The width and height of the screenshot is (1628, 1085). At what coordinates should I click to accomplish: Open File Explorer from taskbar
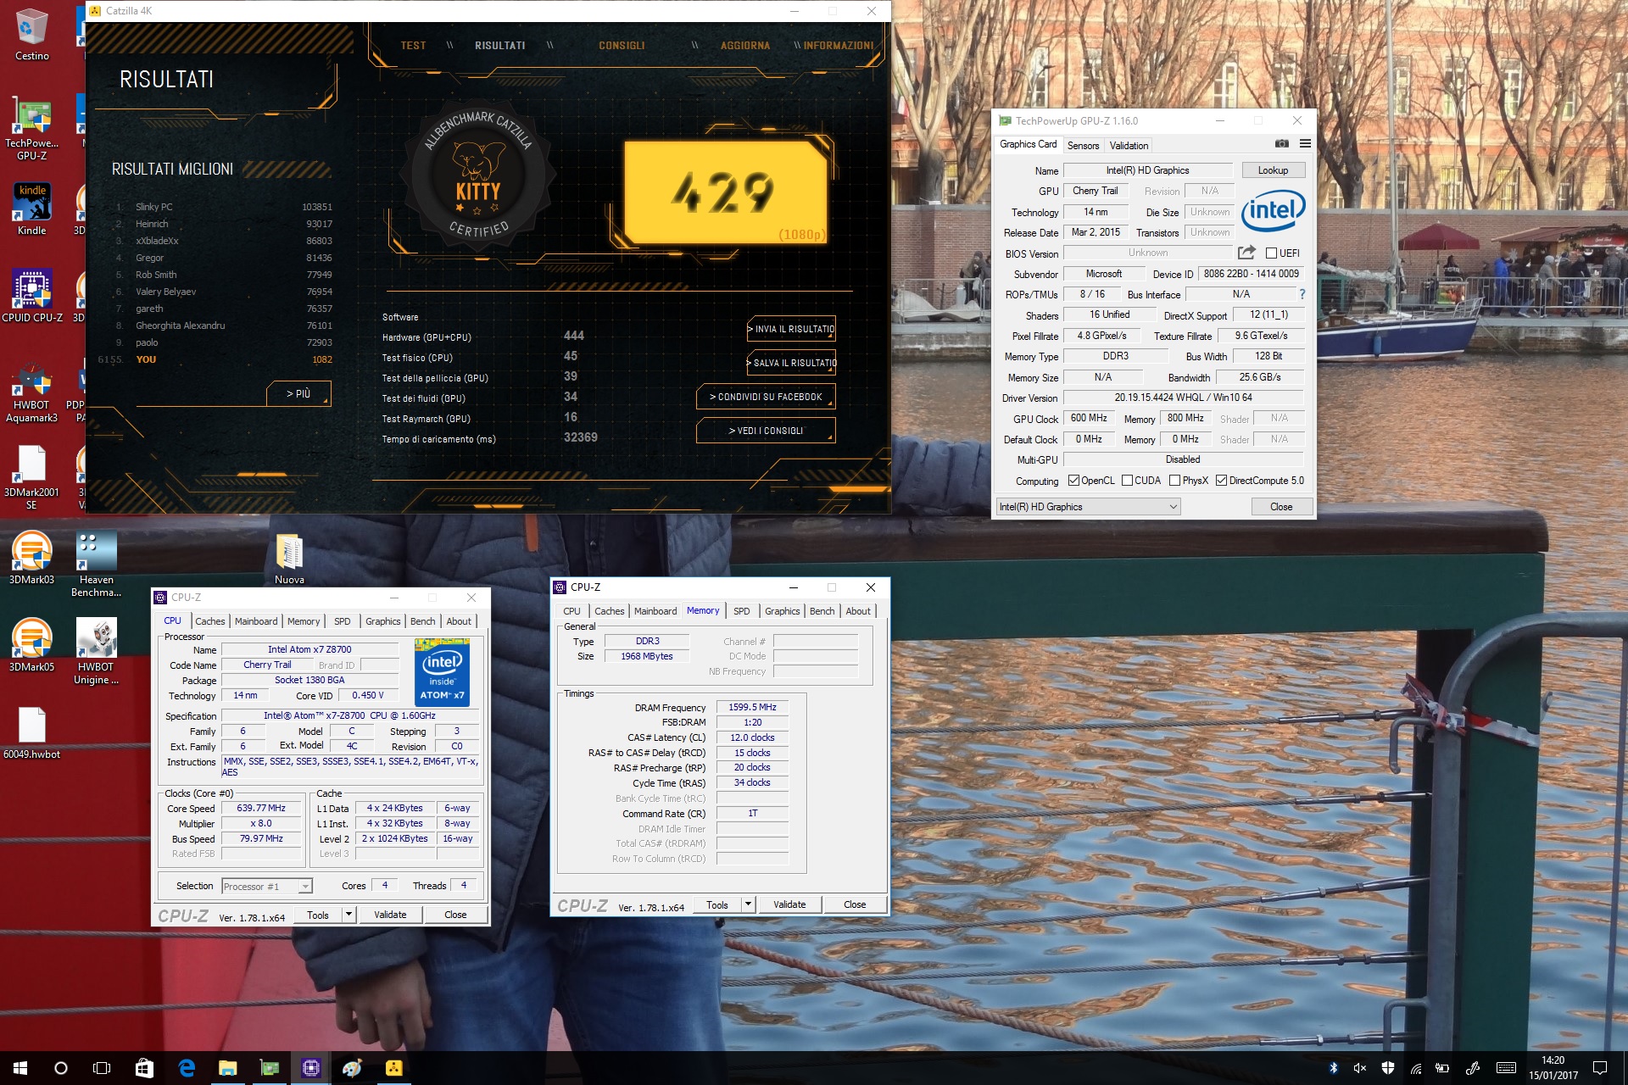[x=227, y=1068]
